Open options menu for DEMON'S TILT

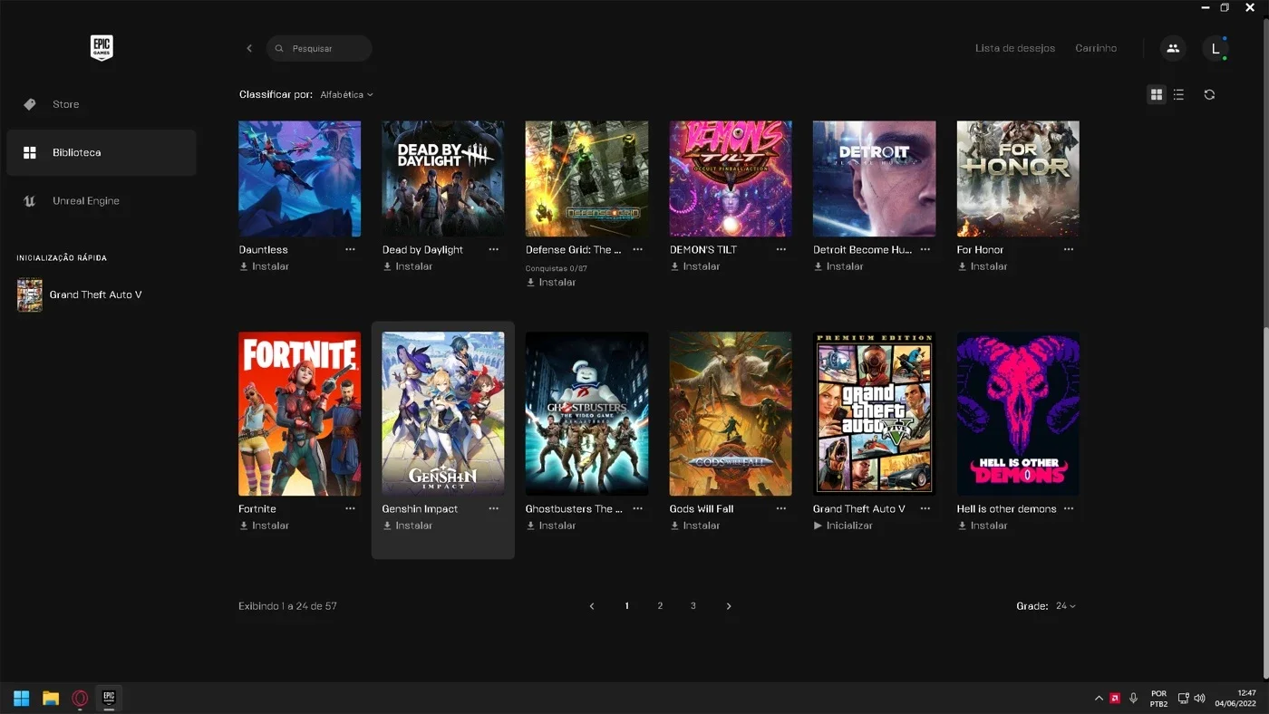tap(781, 249)
